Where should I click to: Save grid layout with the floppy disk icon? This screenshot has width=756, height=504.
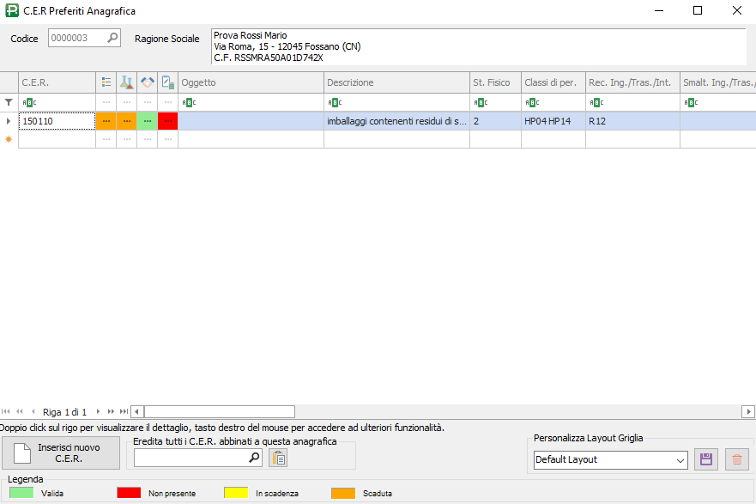click(706, 459)
